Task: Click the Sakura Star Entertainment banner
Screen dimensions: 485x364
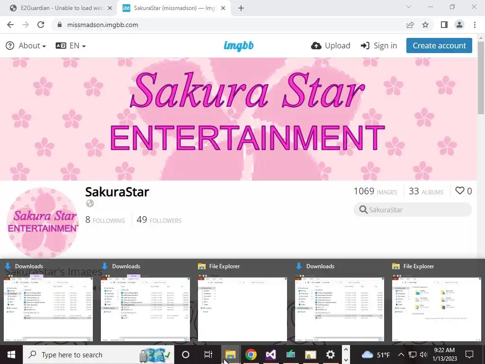Action: pyautogui.click(x=239, y=119)
